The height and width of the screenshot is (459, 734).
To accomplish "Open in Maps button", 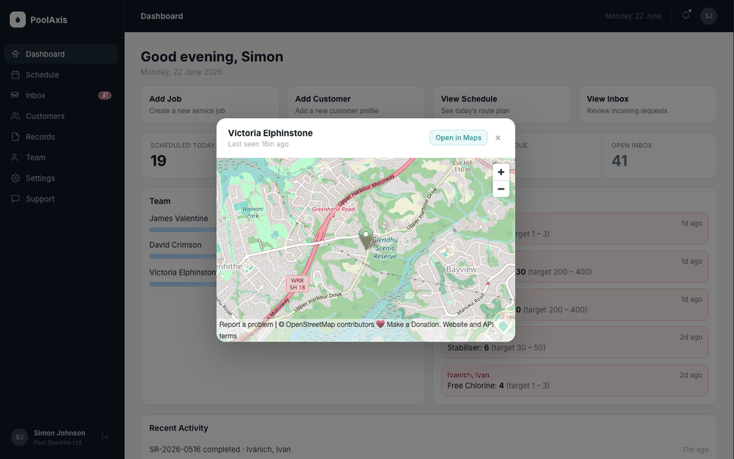I will (458, 138).
